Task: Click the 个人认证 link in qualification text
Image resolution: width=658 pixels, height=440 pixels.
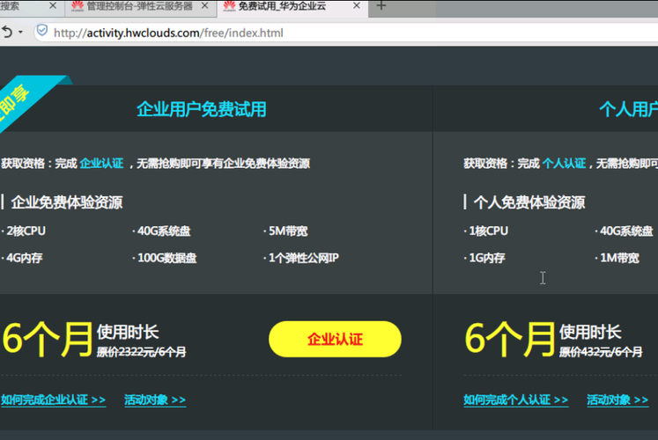Action: [564, 164]
